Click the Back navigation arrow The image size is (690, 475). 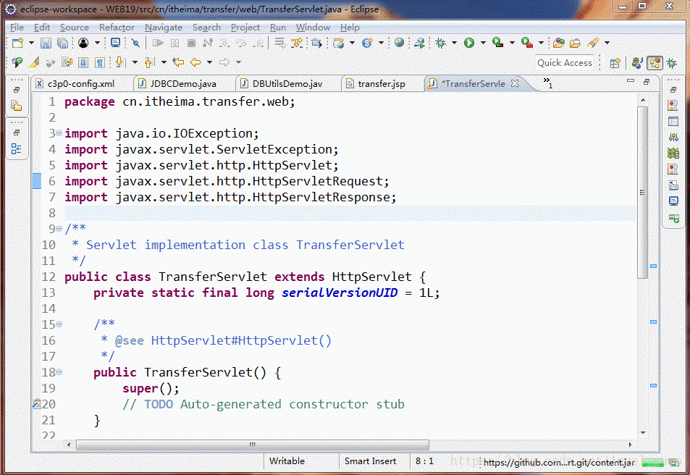(195, 62)
